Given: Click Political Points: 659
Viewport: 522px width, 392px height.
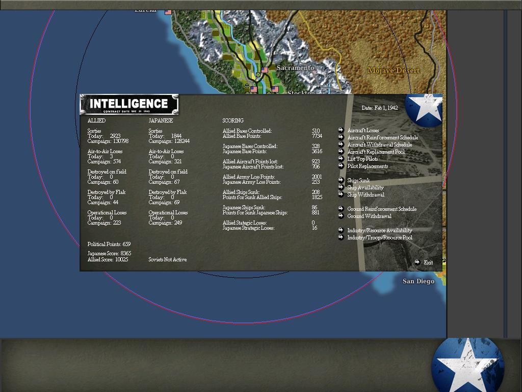Looking at the screenshot, I should pyautogui.click(x=109, y=244).
